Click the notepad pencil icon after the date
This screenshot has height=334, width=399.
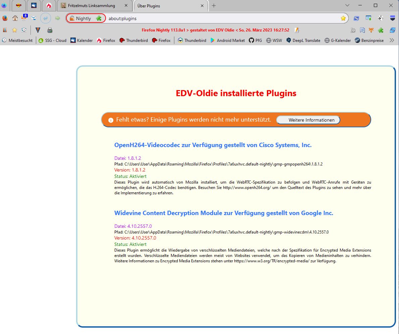[x=296, y=30]
